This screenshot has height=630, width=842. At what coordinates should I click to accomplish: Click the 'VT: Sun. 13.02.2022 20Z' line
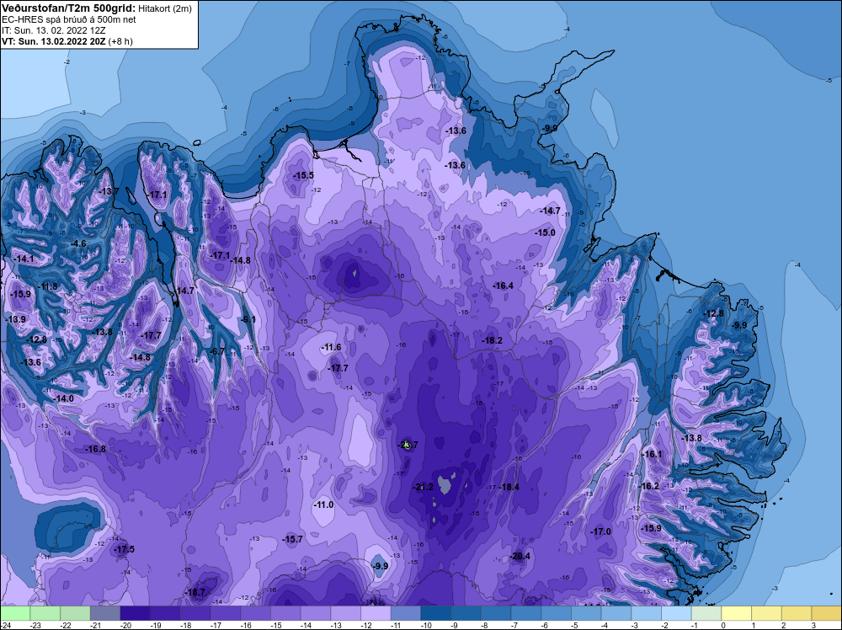coord(54,41)
